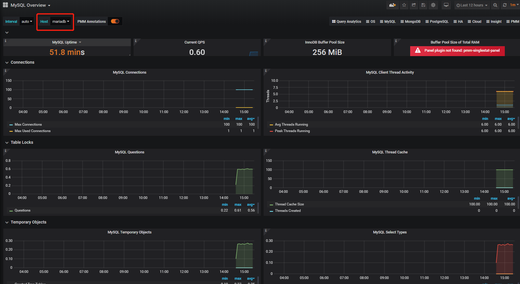The image size is (520, 284).
Task: Click Thread Cache Size legend color swatch
Action: pyautogui.click(x=271, y=205)
